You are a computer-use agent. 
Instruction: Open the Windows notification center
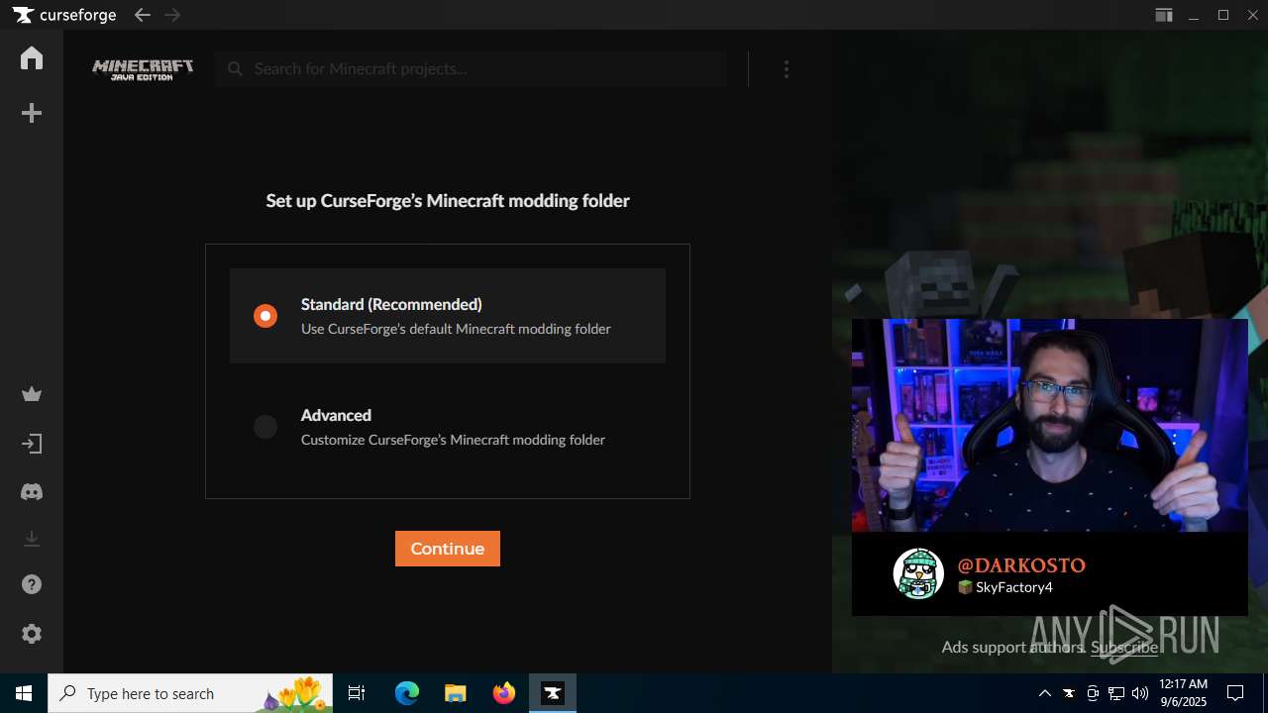pos(1235,693)
